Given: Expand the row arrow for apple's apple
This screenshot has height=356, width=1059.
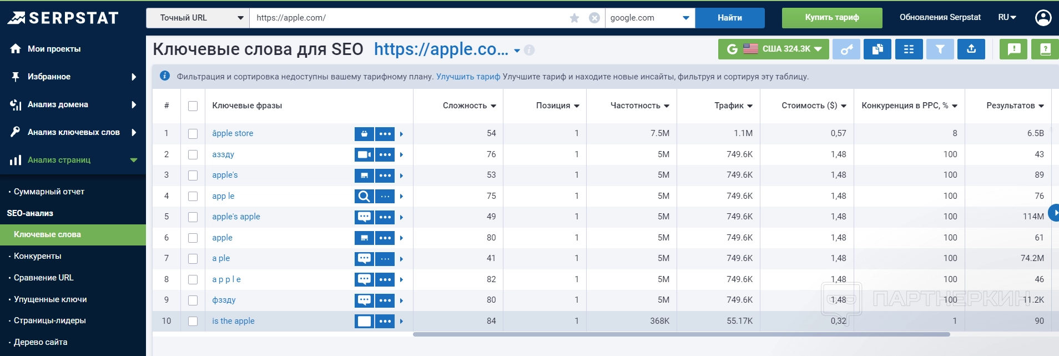Looking at the screenshot, I should [x=401, y=217].
